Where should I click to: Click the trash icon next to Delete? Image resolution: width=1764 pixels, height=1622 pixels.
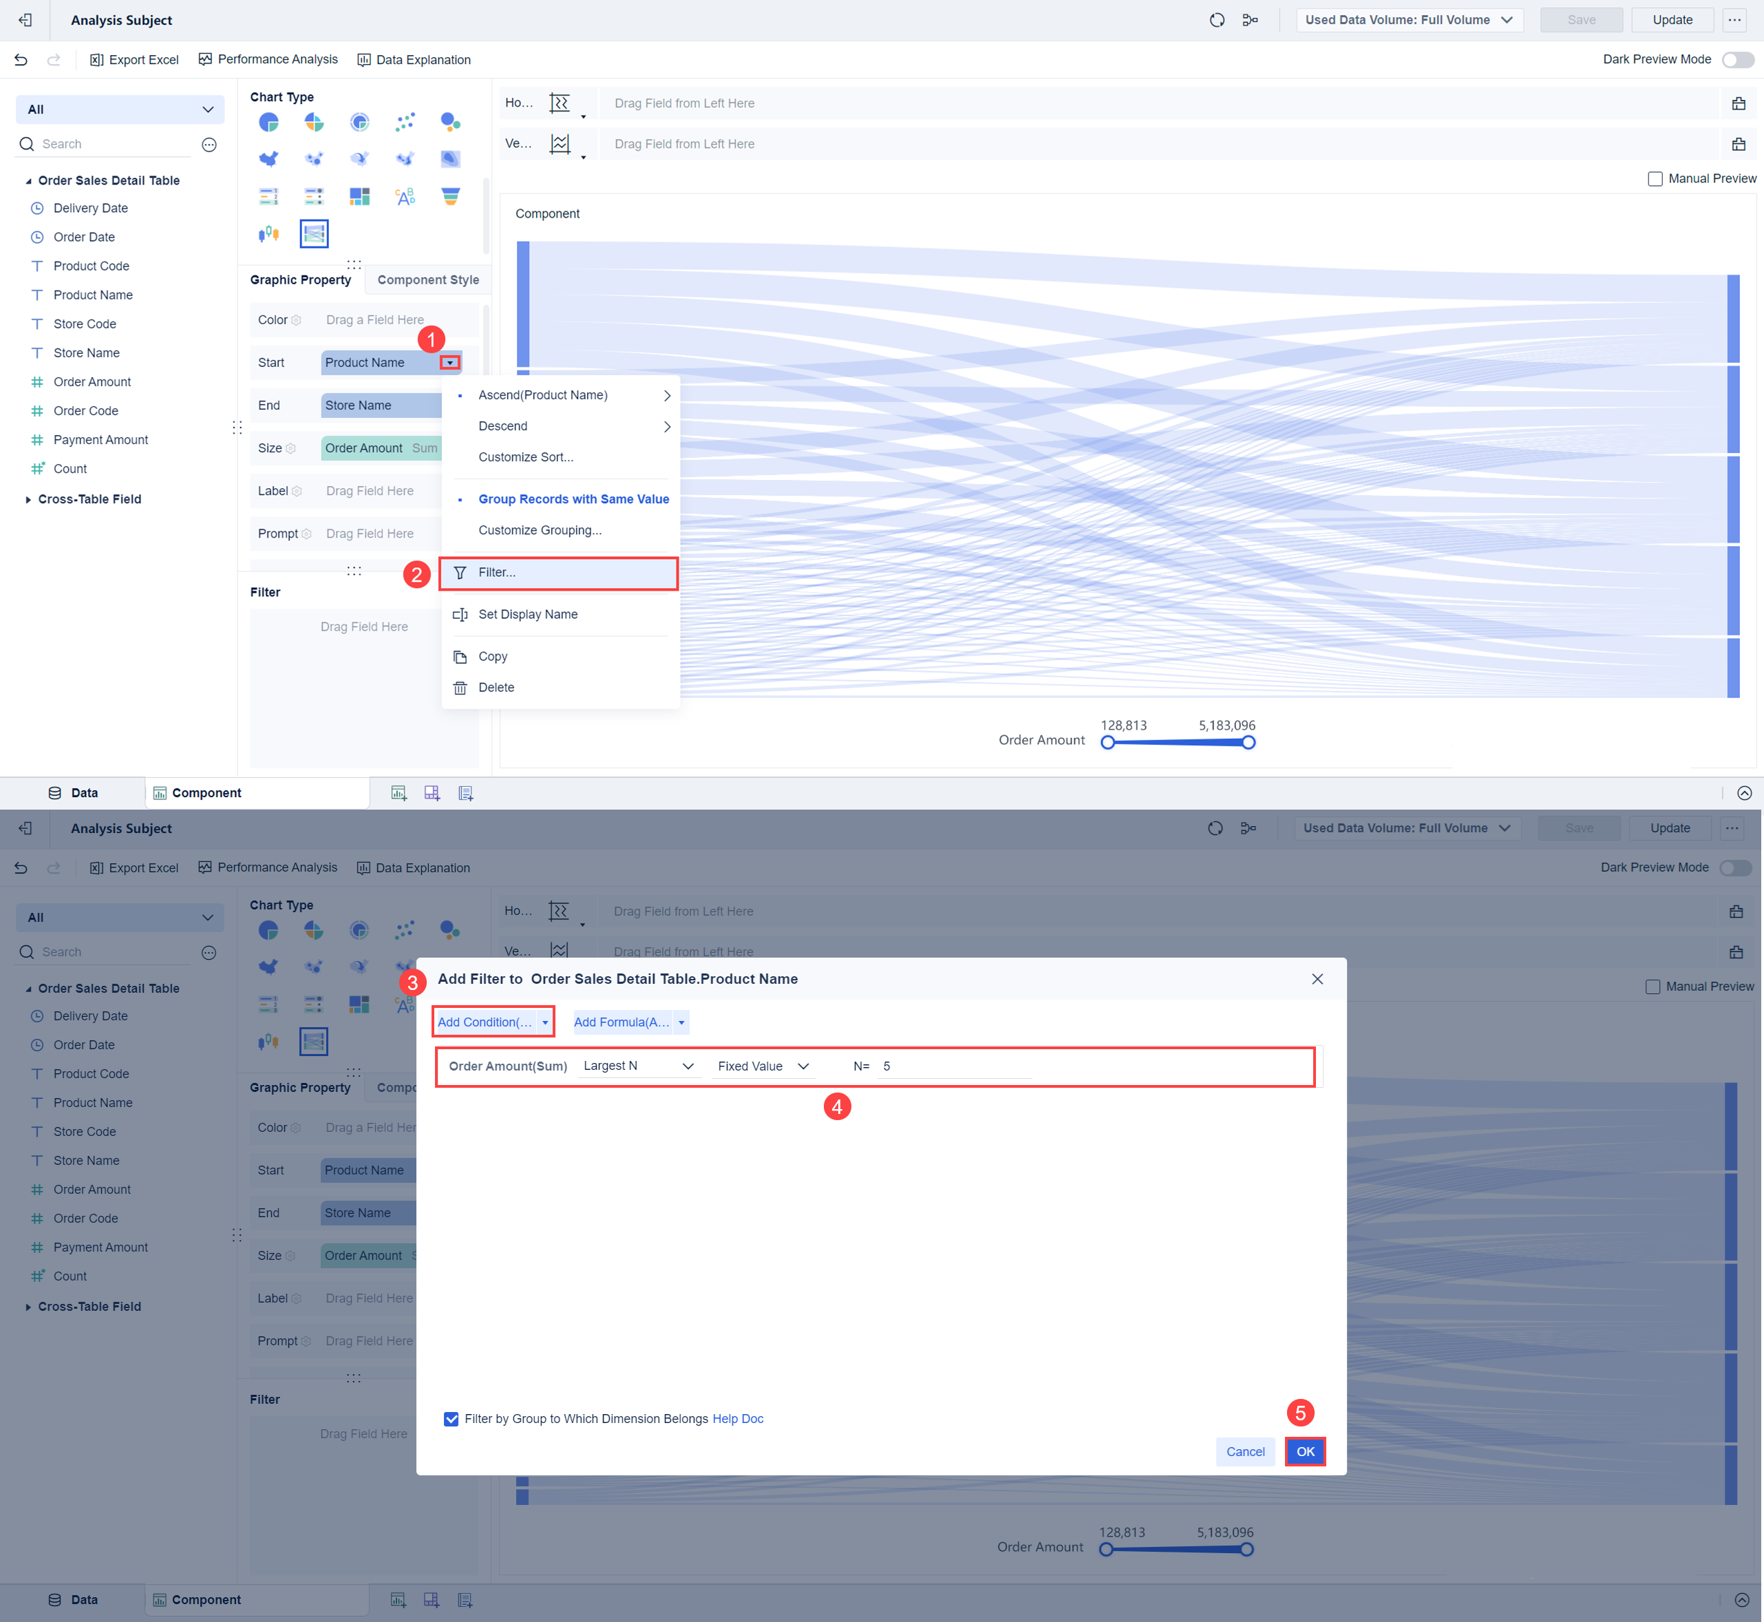click(460, 688)
